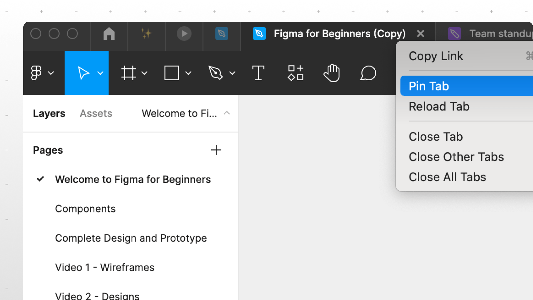533x300 pixels.
Task: Open the Frame tool options chevron
Action: point(144,73)
